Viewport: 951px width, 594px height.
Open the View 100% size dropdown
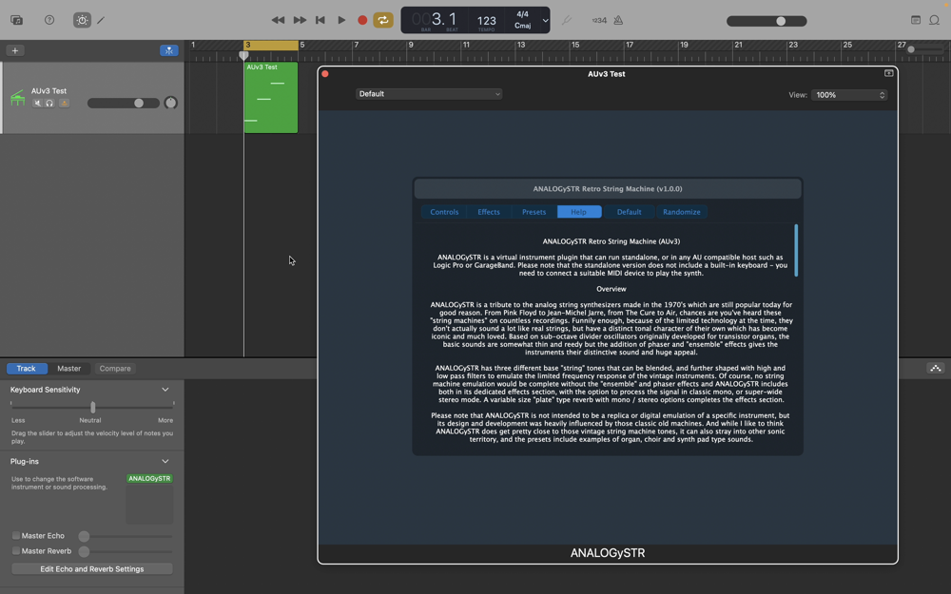tap(849, 95)
